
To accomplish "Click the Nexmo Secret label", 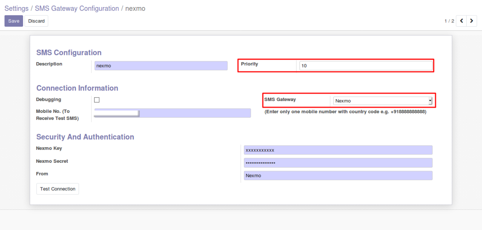I will tap(52, 161).
